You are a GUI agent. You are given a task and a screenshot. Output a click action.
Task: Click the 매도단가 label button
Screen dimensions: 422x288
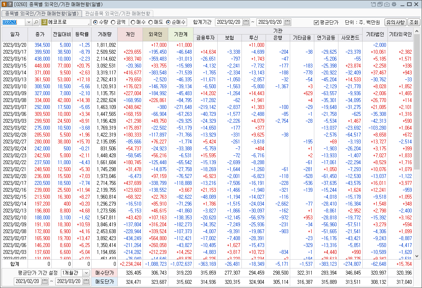[104, 281]
